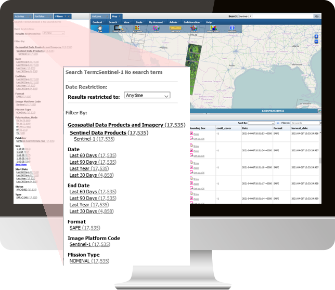Click Set as AOI icon in 10:51:18 row

[x=191, y=172]
